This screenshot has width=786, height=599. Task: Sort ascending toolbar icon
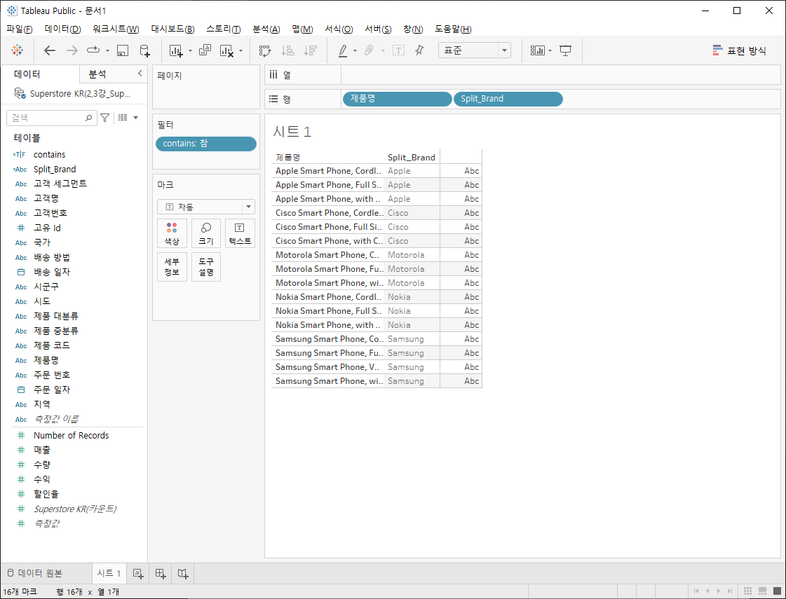287,50
